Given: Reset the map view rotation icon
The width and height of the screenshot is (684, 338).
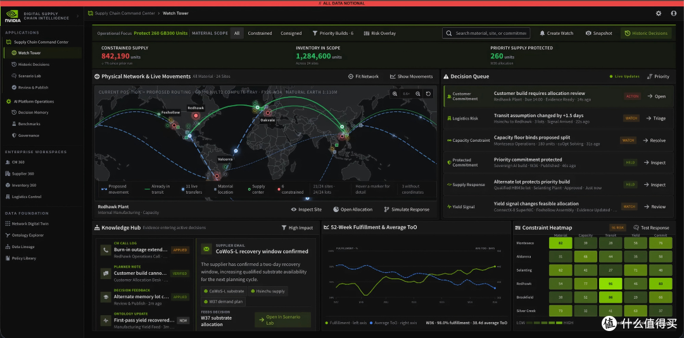Looking at the screenshot, I should [428, 94].
